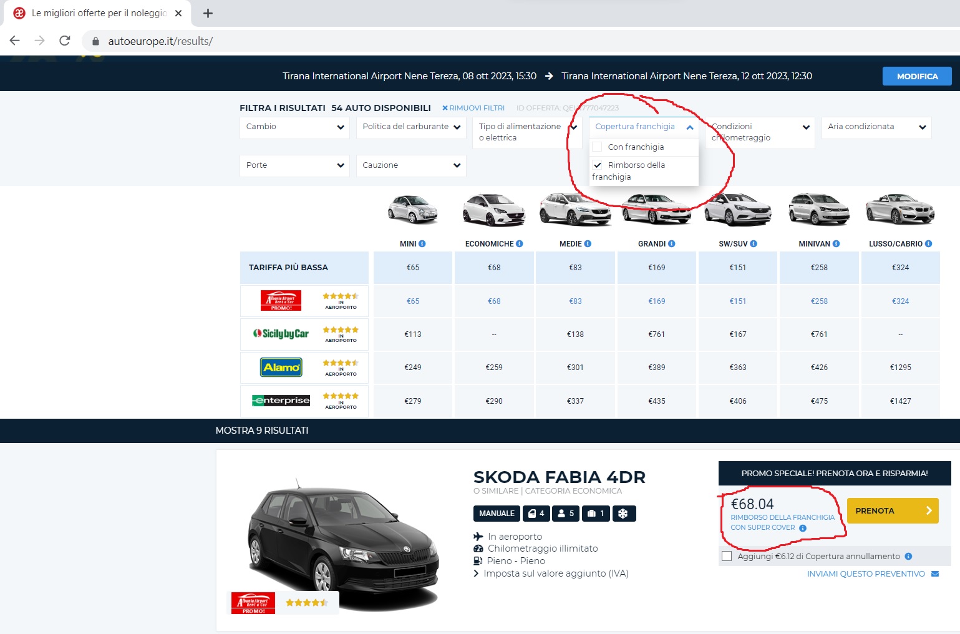Image resolution: width=960 pixels, height=634 pixels.
Task: Select Albania Airport €65 Mini rate
Action: click(413, 301)
